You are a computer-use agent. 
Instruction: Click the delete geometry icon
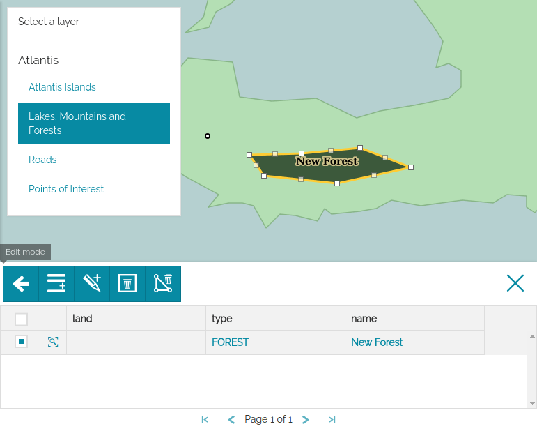pos(163,284)
